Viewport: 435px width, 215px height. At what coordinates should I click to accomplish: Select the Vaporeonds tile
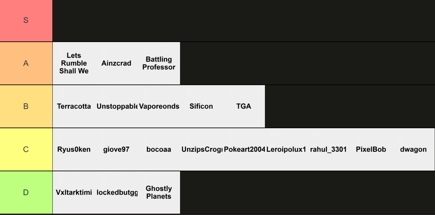pos(159,106)
